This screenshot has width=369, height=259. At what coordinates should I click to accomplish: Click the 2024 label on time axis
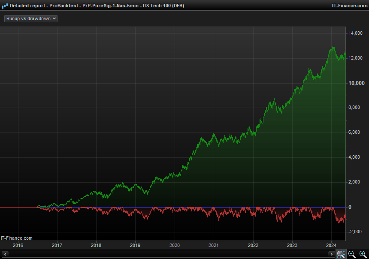(x=331, y=245)
